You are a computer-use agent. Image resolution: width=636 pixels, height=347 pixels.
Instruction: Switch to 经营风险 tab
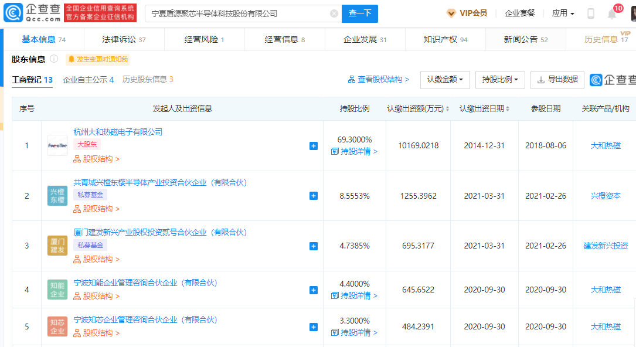[x=204, y=39]
